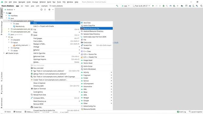Select activity_main.xml in layout folder
The width and height of the screenshot is (203, 114).
coord(21,45)
